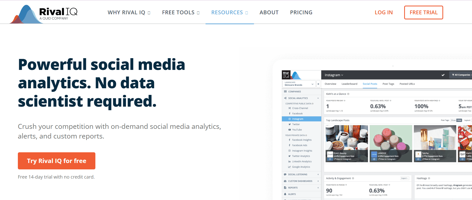Click the CUSTOM DASHBOARDS gauge icon
Screen dimensions: 472x200
click(285, 181)
